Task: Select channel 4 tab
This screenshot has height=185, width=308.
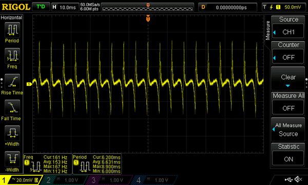Action: 154,180
